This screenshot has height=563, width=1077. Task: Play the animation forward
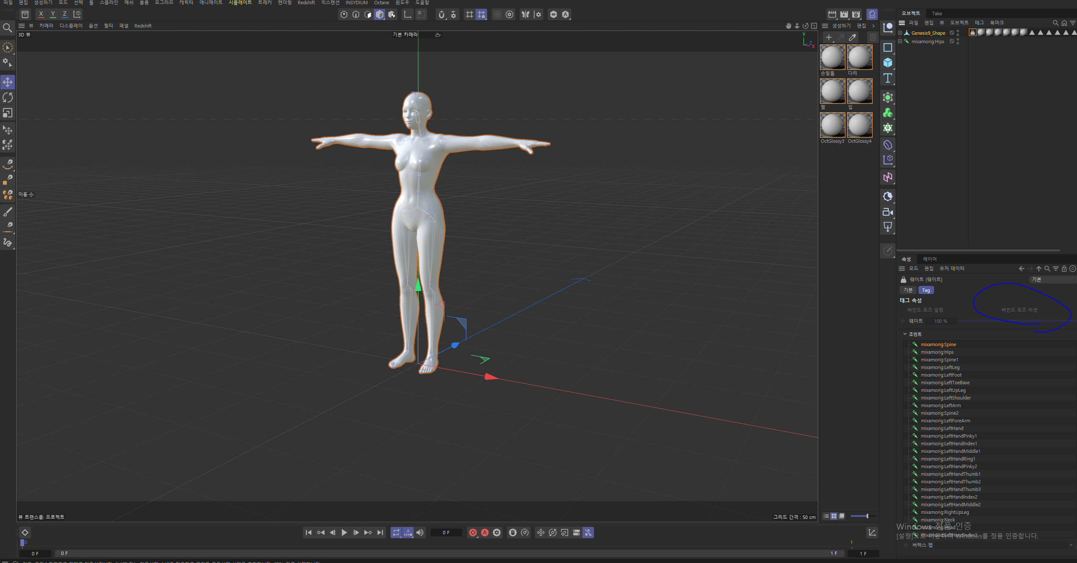344,532
